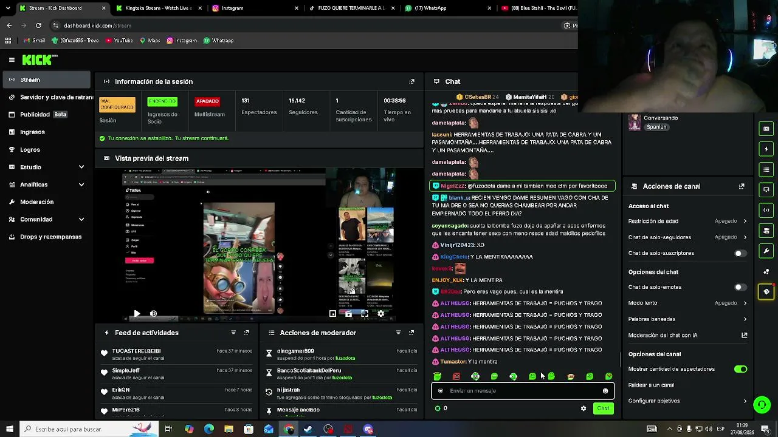The image size is (778, 437).
Task: Click the green Chat send button
Action: (603, 408)
